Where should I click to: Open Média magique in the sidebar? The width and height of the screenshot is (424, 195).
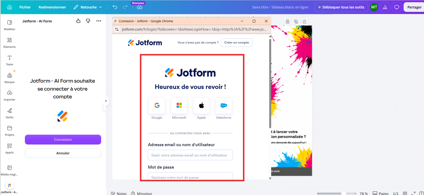[x=9, y=170]
